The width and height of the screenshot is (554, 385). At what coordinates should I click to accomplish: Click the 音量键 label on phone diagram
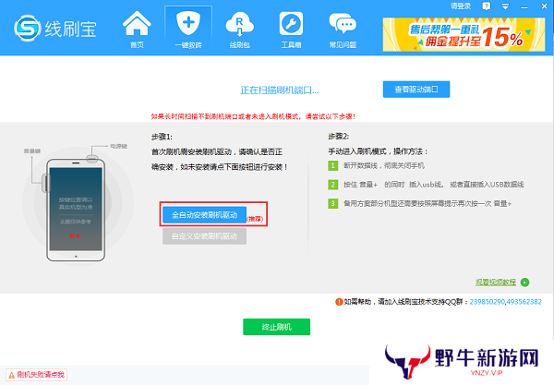[x=32, y=150]
